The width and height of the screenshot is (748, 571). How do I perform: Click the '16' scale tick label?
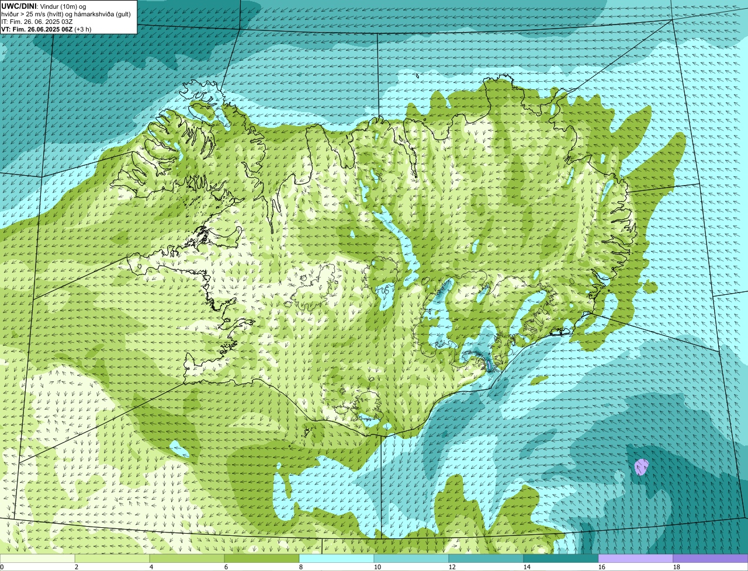(602, 567)
